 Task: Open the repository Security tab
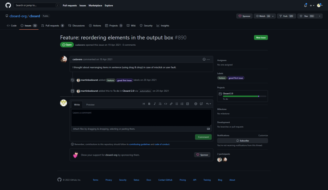[146, 26]
